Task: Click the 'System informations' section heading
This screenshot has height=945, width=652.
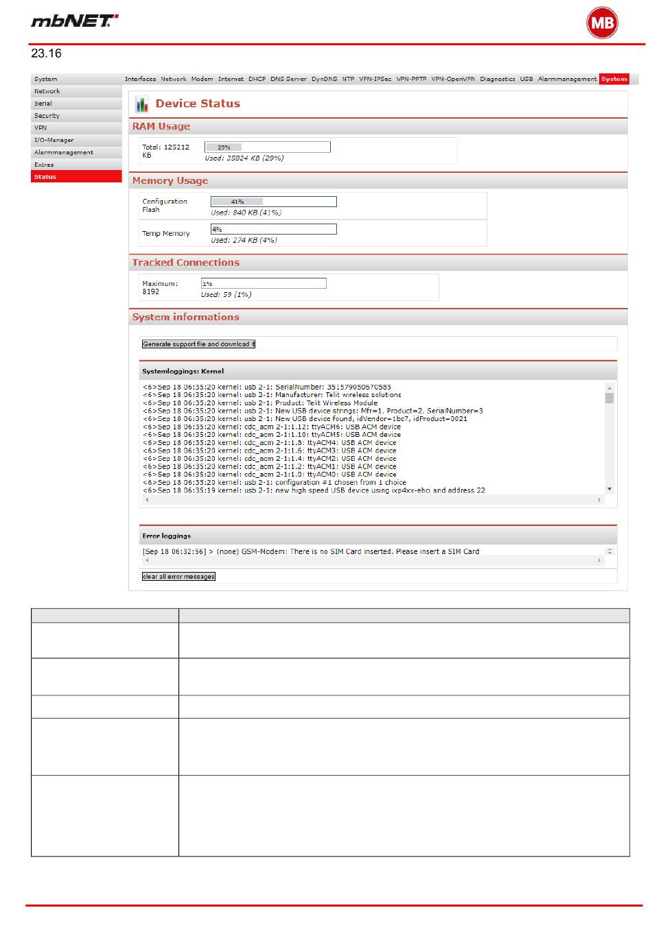Action: [186, 317]
